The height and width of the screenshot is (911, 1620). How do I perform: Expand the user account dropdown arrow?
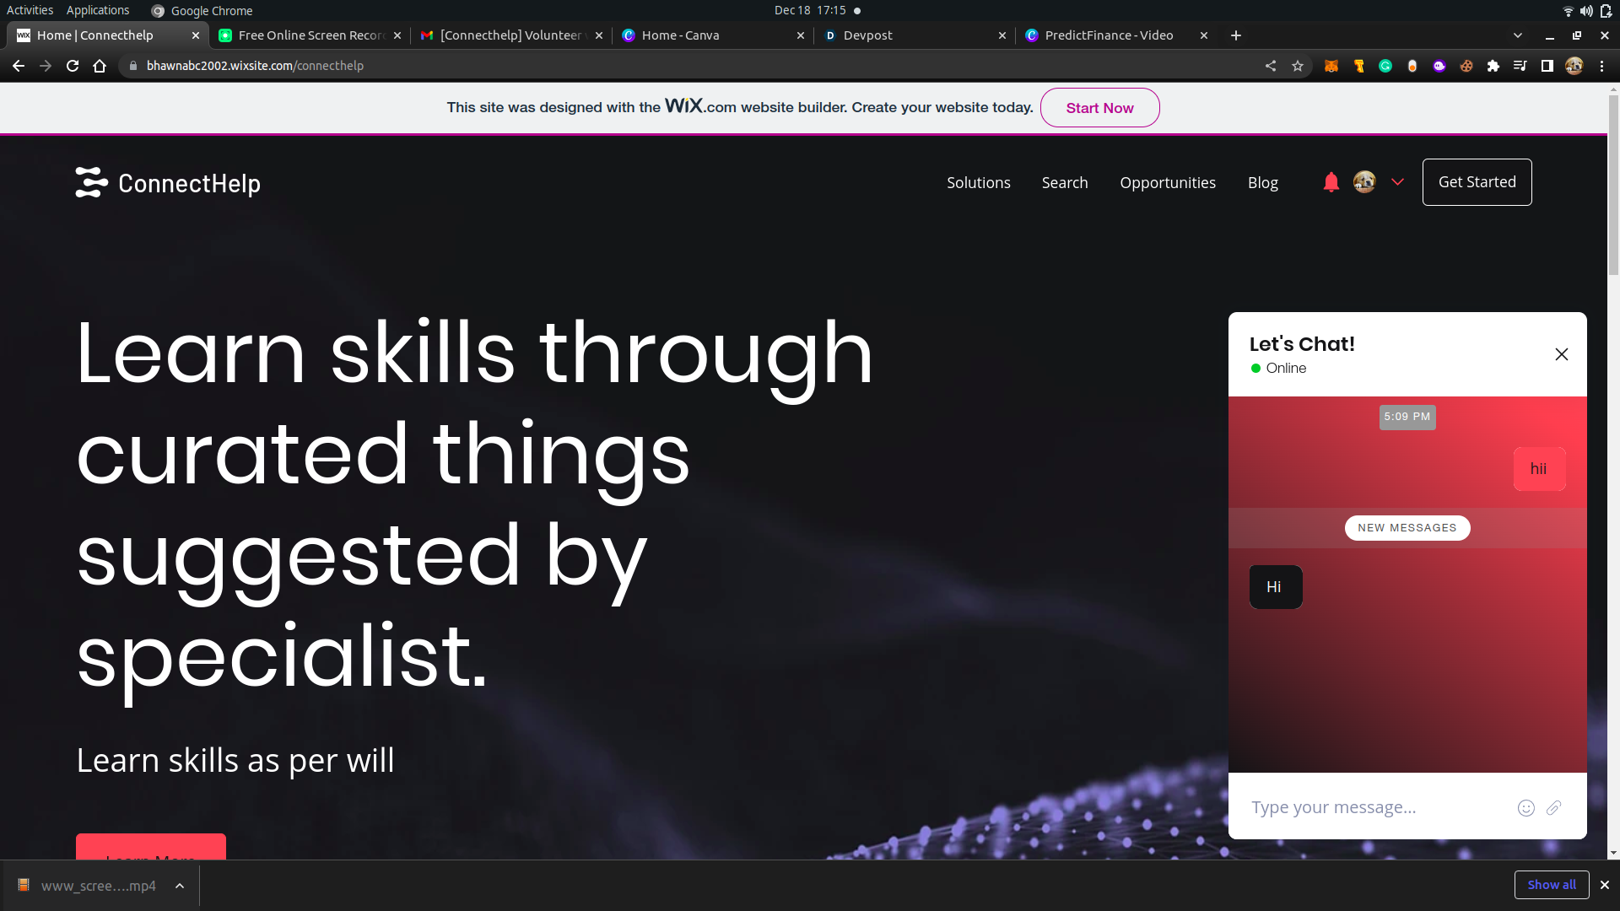pyautogui.click(x=1397, y=182)
